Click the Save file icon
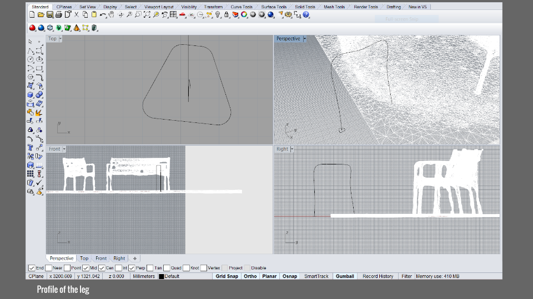This screenshot has width=533, height=299. pos(50,14)
